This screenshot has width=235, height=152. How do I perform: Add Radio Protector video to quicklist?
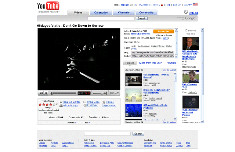pyautogui.click(x=127, y=115)
